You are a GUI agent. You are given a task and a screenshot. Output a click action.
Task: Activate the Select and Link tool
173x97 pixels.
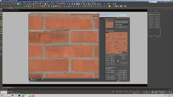click(6, 4)
